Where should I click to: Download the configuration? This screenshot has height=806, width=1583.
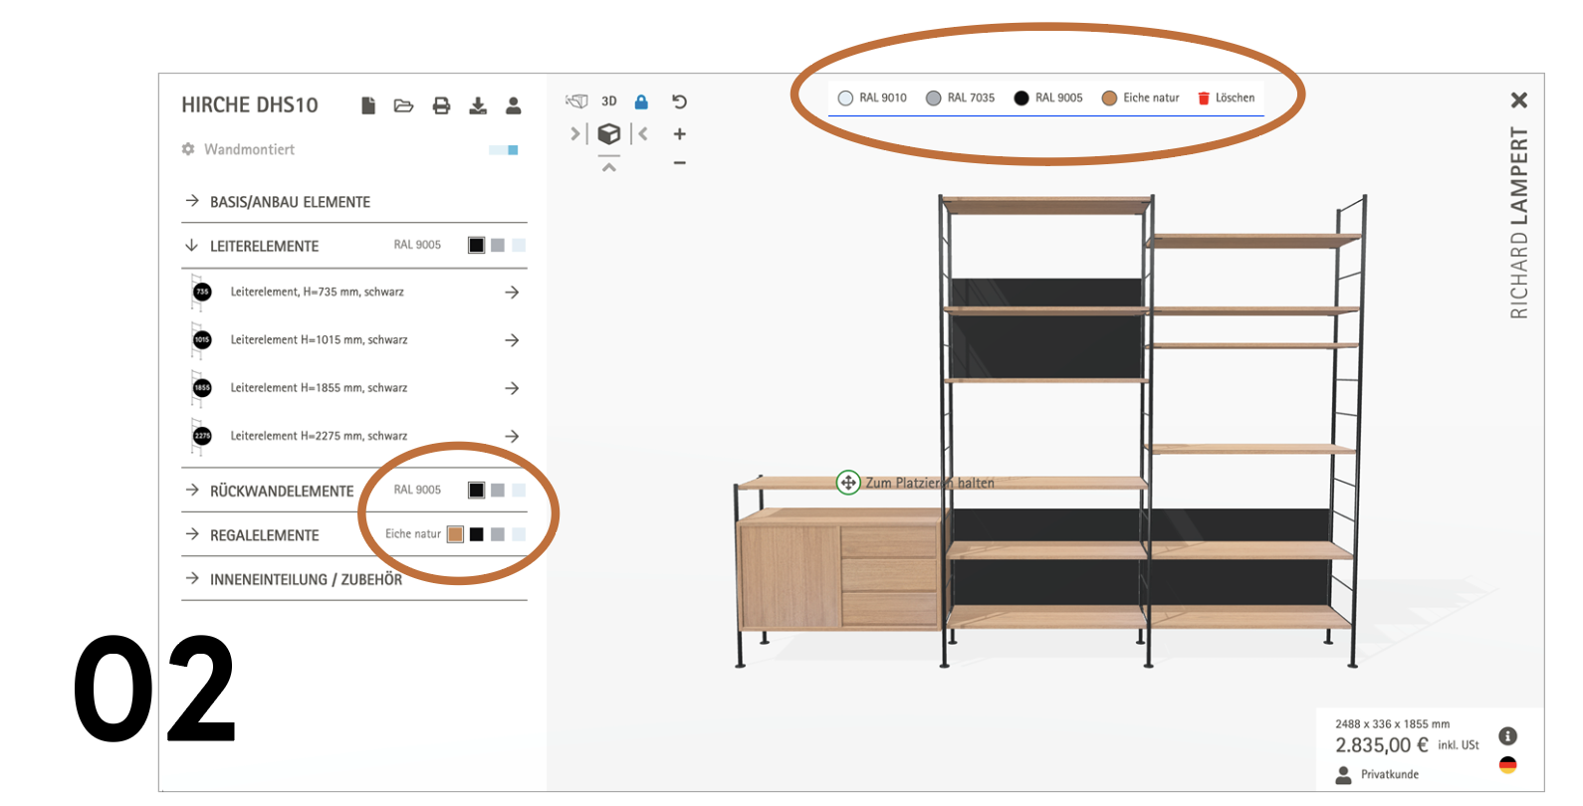478,105
